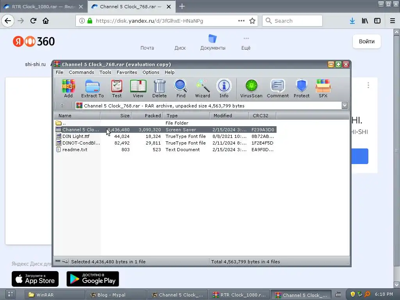
Task: Show archive Info
Action: (x=224, y=89)
